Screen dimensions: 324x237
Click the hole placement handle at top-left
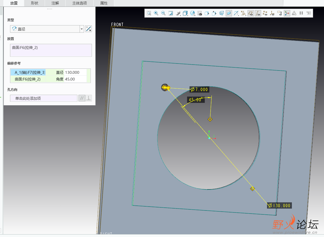pyautogui.click(x=165, y=87)
